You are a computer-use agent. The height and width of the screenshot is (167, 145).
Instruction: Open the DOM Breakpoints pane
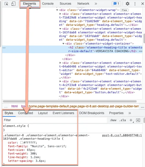click(x=92, y=113)
